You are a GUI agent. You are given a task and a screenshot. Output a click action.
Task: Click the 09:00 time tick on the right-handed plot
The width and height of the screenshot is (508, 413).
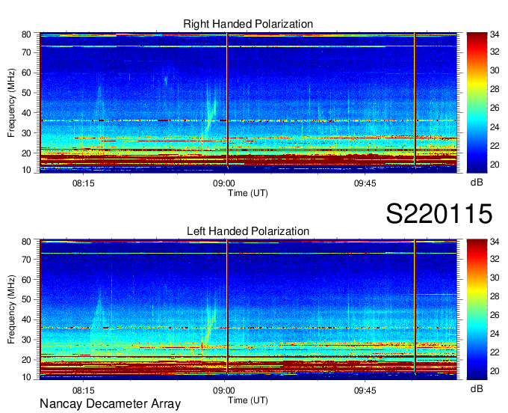224,183
